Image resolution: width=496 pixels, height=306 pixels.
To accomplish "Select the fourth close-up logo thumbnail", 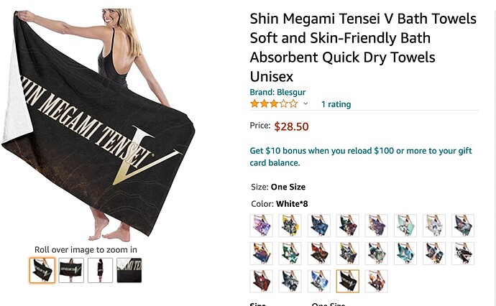I will click(x=129, y=270).
